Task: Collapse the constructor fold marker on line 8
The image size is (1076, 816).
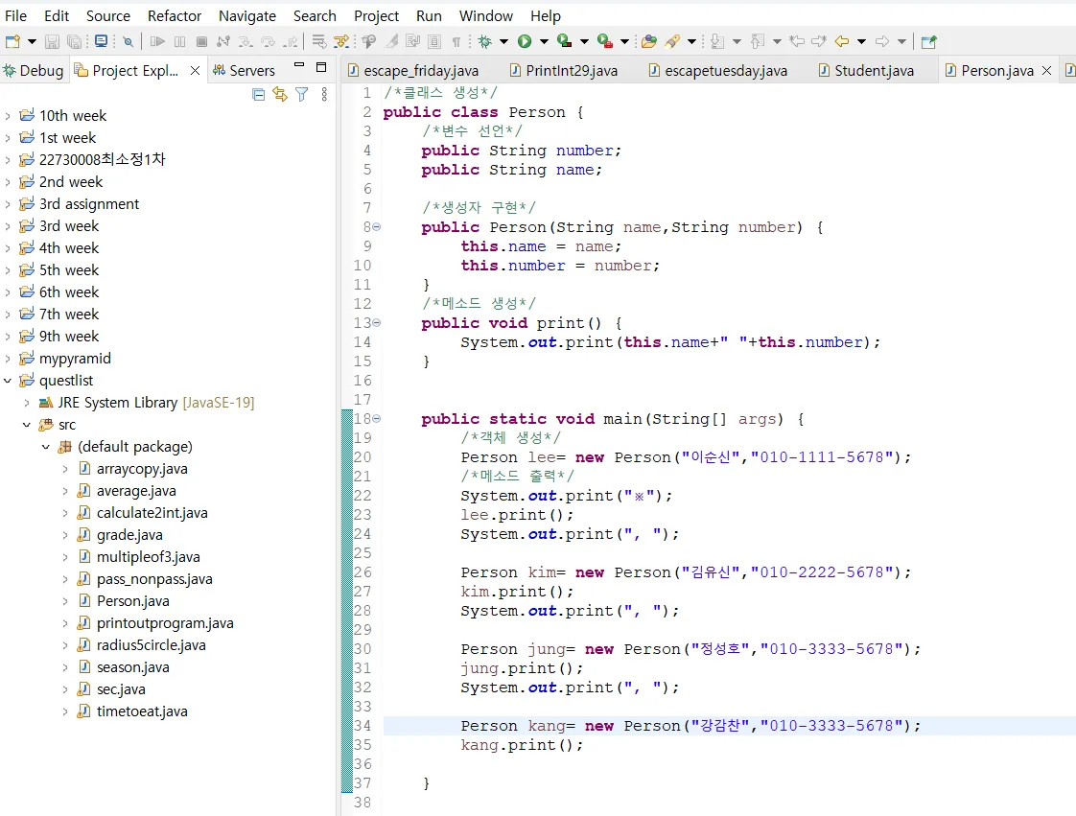Action: (x=376, y=227)
